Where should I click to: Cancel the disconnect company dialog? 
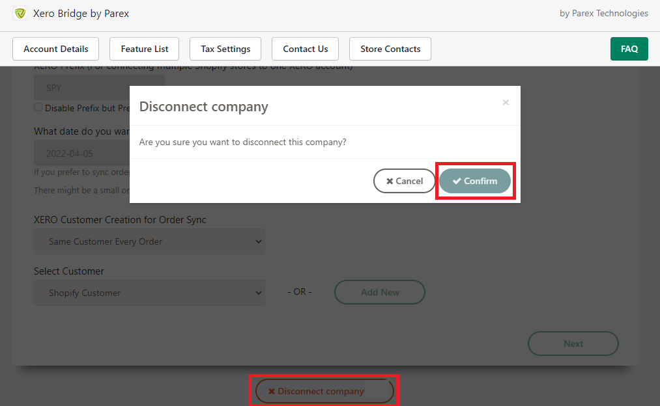click(404, 181)
